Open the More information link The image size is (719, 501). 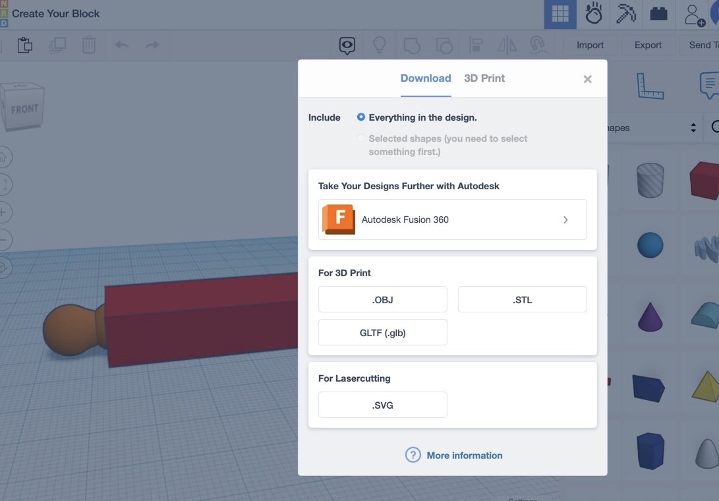coord(464,455)
